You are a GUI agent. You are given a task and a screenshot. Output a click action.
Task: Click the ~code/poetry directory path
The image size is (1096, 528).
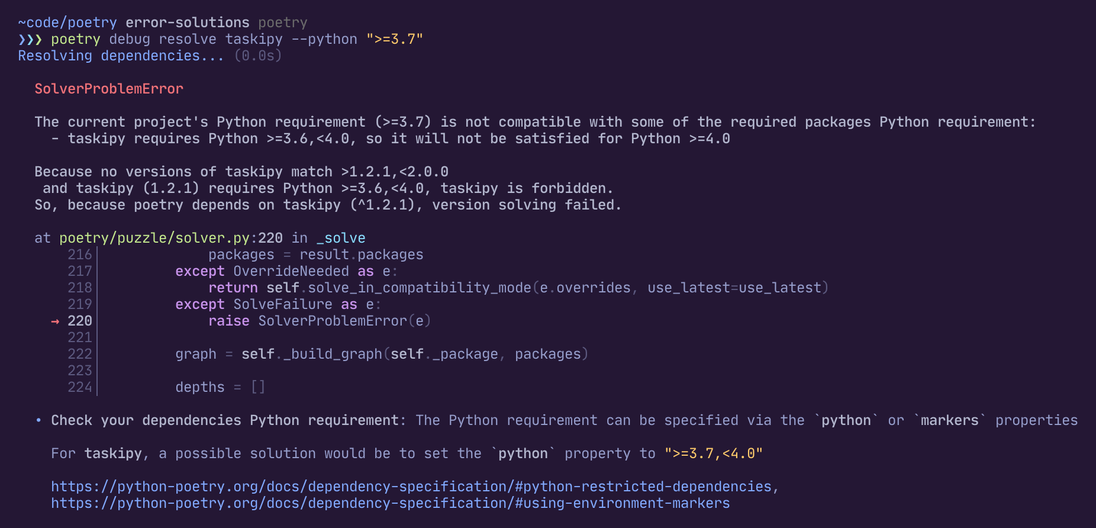point(67,22)
